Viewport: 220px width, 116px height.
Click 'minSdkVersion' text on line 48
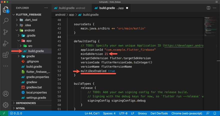pyautogui.click(x=92, y=54)
